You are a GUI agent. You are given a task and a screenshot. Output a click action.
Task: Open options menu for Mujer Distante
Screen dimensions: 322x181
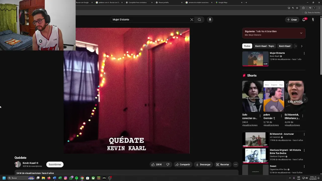click(x=304, y=53)
